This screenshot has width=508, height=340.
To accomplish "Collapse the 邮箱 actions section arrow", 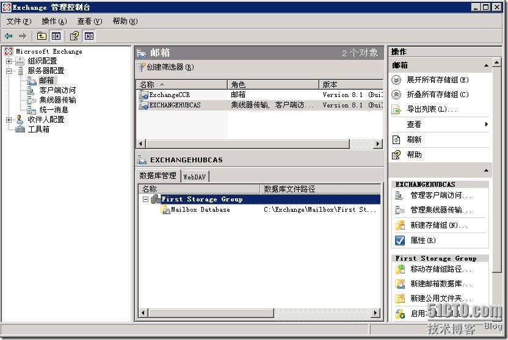I will (486, 65).
